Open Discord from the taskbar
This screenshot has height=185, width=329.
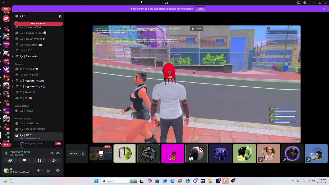[195, 181]
